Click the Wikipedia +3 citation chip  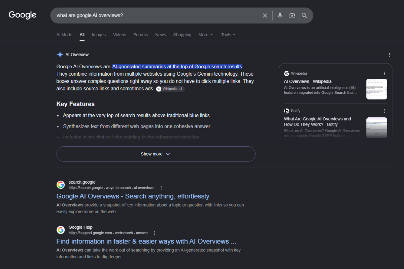[170, 89]
